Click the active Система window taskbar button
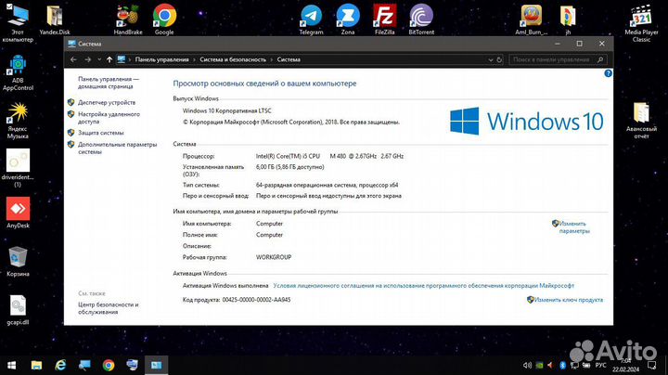 coord(157,365)
